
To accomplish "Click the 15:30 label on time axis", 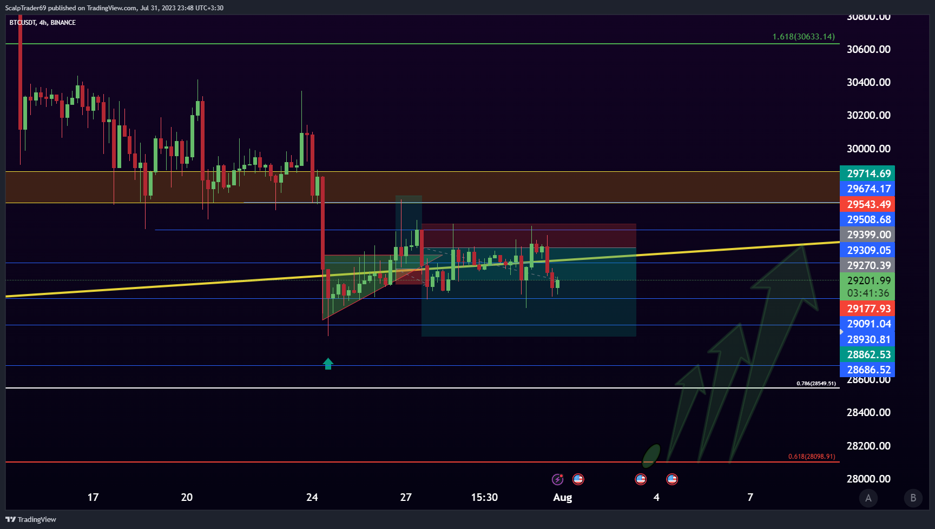I will (484, 497).
